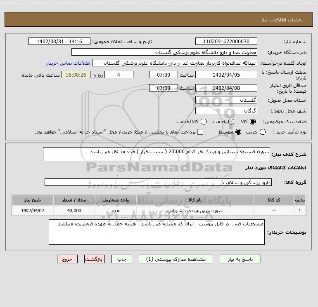Click the request creator name field
The image size is (318, 307).
(175, 63)
